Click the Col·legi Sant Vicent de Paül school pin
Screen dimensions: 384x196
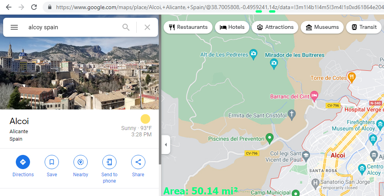[306, 156]
